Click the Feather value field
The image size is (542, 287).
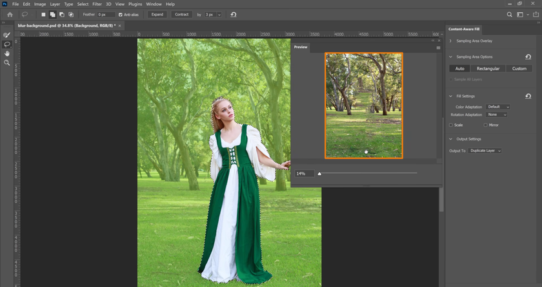click(106, 14)
